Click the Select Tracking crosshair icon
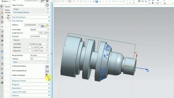The image size is (174, 98). pos(47,5)
